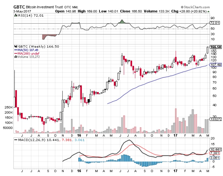Click the Bitcoin Investment Trust name
Screen dimensions: 223x176
click(44, 7)
